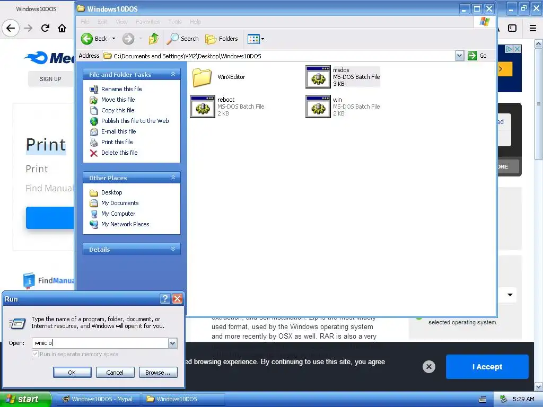Click I Accept on cookie banner
The height and width of the screenshot is (407, 543).
(487, 367)
